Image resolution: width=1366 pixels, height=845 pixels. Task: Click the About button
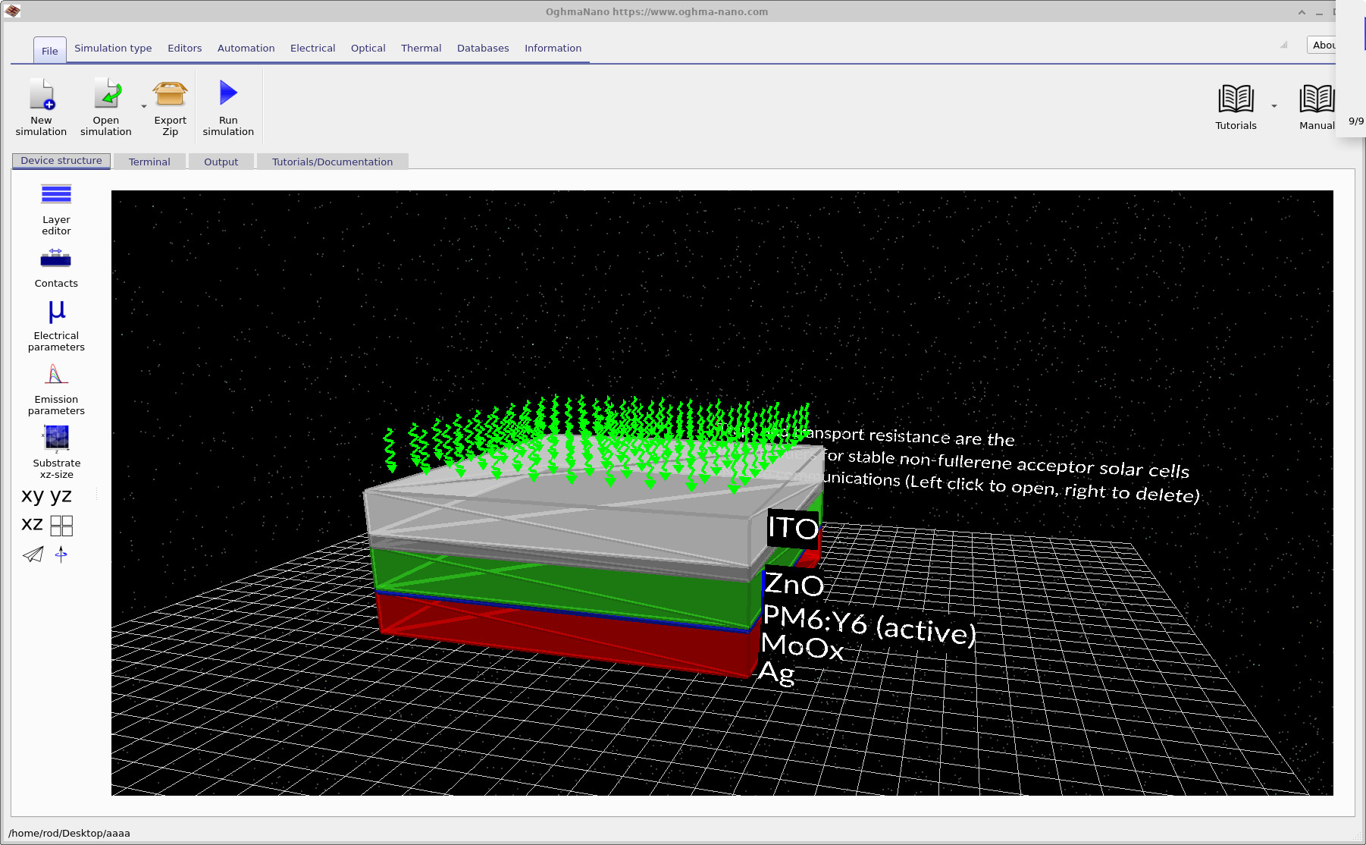(1323, 46)
